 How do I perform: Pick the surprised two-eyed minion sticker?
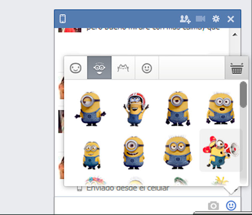(220, 107)
